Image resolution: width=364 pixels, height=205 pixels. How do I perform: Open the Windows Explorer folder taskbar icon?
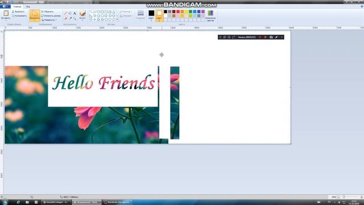coord(27,202)
